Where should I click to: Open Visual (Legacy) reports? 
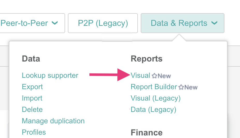pos(156,98)
